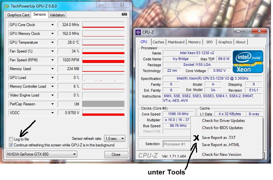
Task: Click the Close button in GPU-Z
Action: click(116, 155)
